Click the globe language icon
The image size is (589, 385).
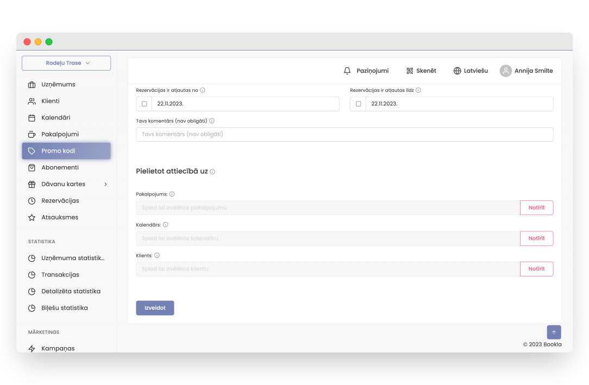click(457, 71)
